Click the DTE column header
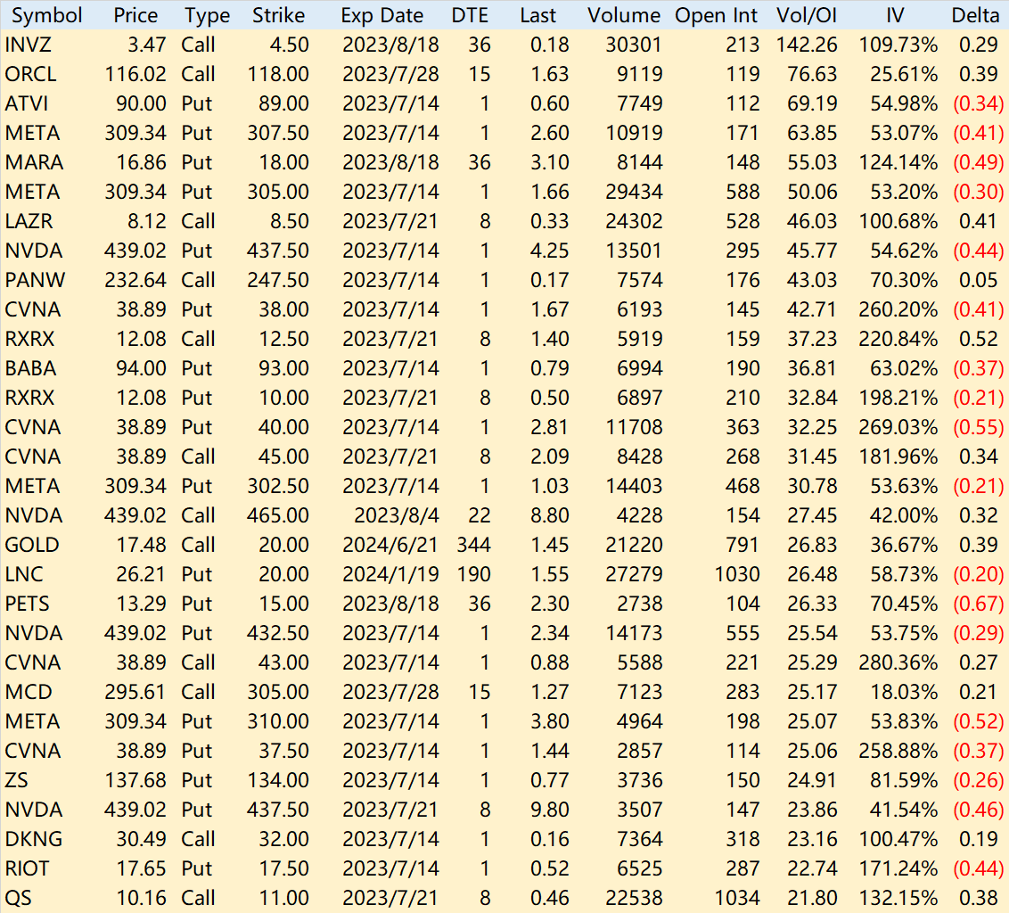The width and height of the screenshot is (1009, 913). tap(470, 15)
